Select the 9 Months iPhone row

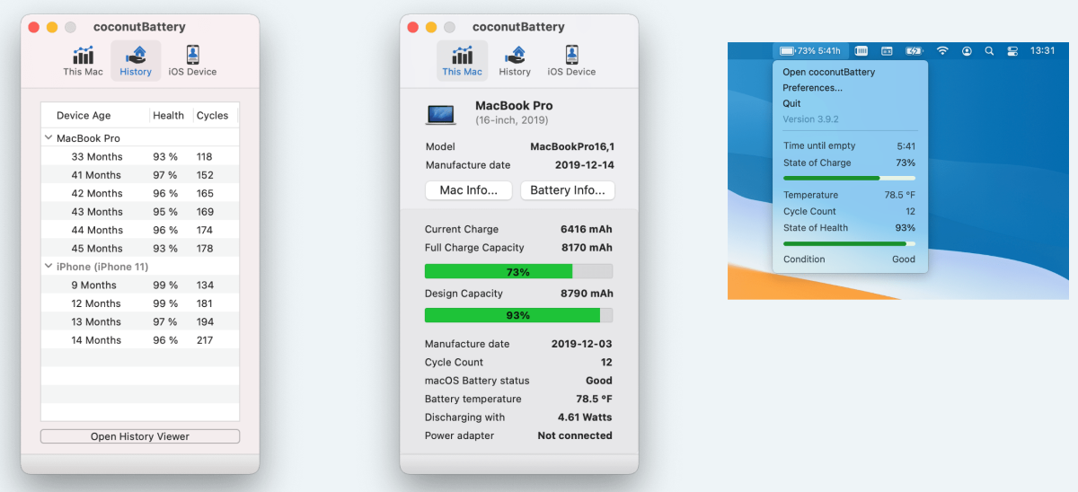(x=140, y=286)
